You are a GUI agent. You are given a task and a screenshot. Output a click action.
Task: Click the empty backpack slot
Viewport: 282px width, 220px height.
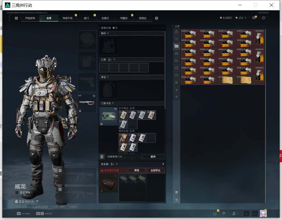(x=109, y=89)
